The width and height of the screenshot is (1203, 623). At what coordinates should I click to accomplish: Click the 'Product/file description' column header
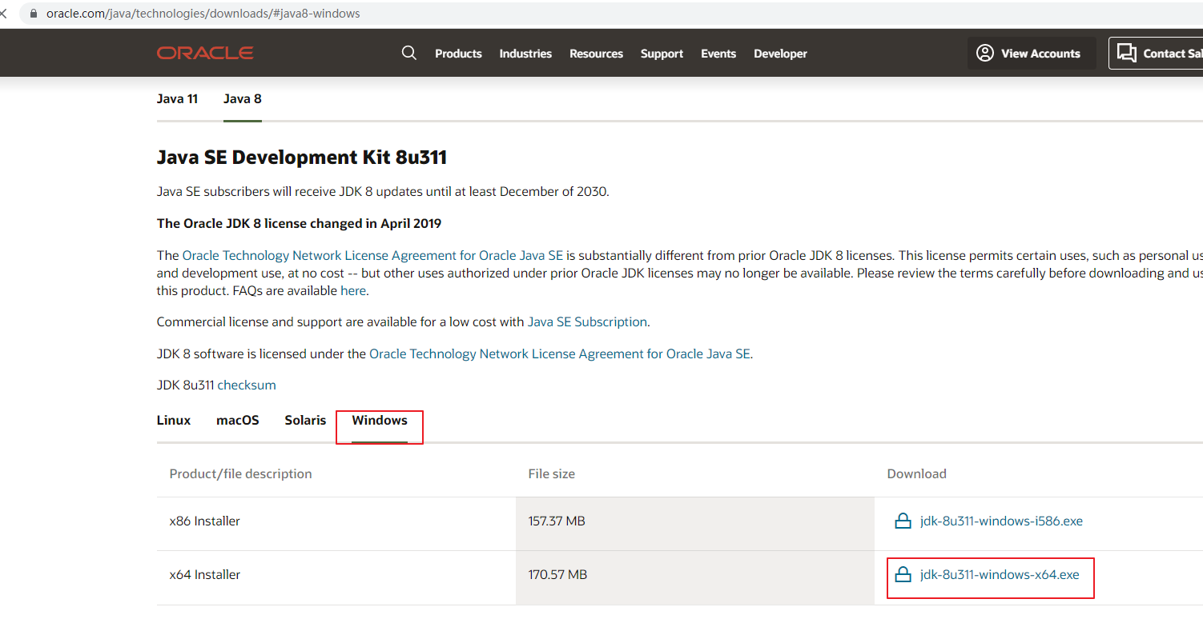tap(240, 474)
